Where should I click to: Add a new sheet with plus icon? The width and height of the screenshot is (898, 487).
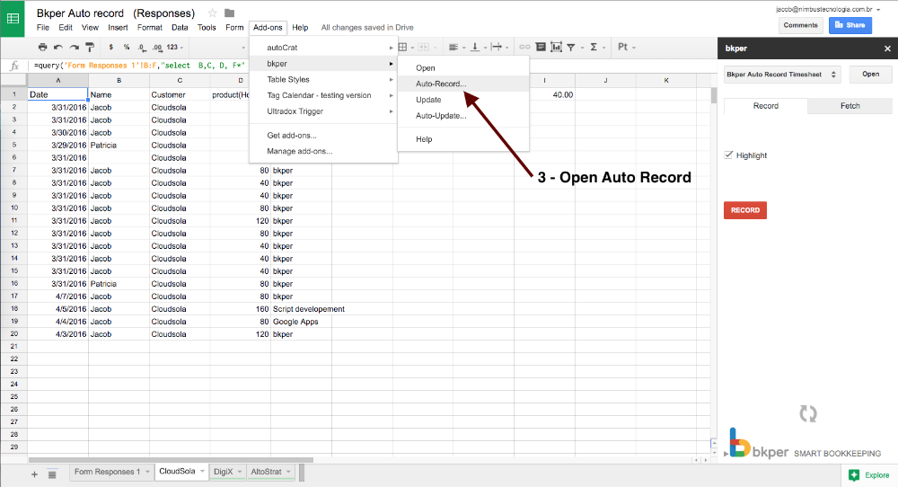pos(34,474)
